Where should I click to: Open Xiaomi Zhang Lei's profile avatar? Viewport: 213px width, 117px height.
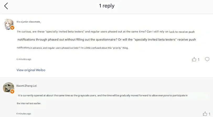click(x=8, y=87)
